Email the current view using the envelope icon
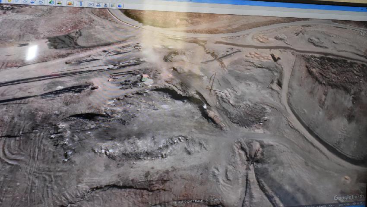Image resolution: width=367 pixels, height=207 pixels. pos(91,4)
